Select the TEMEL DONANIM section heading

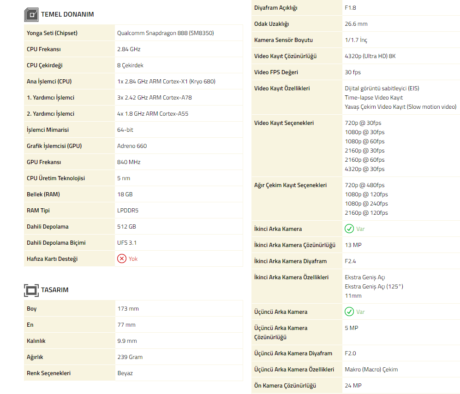coord(67,14)
